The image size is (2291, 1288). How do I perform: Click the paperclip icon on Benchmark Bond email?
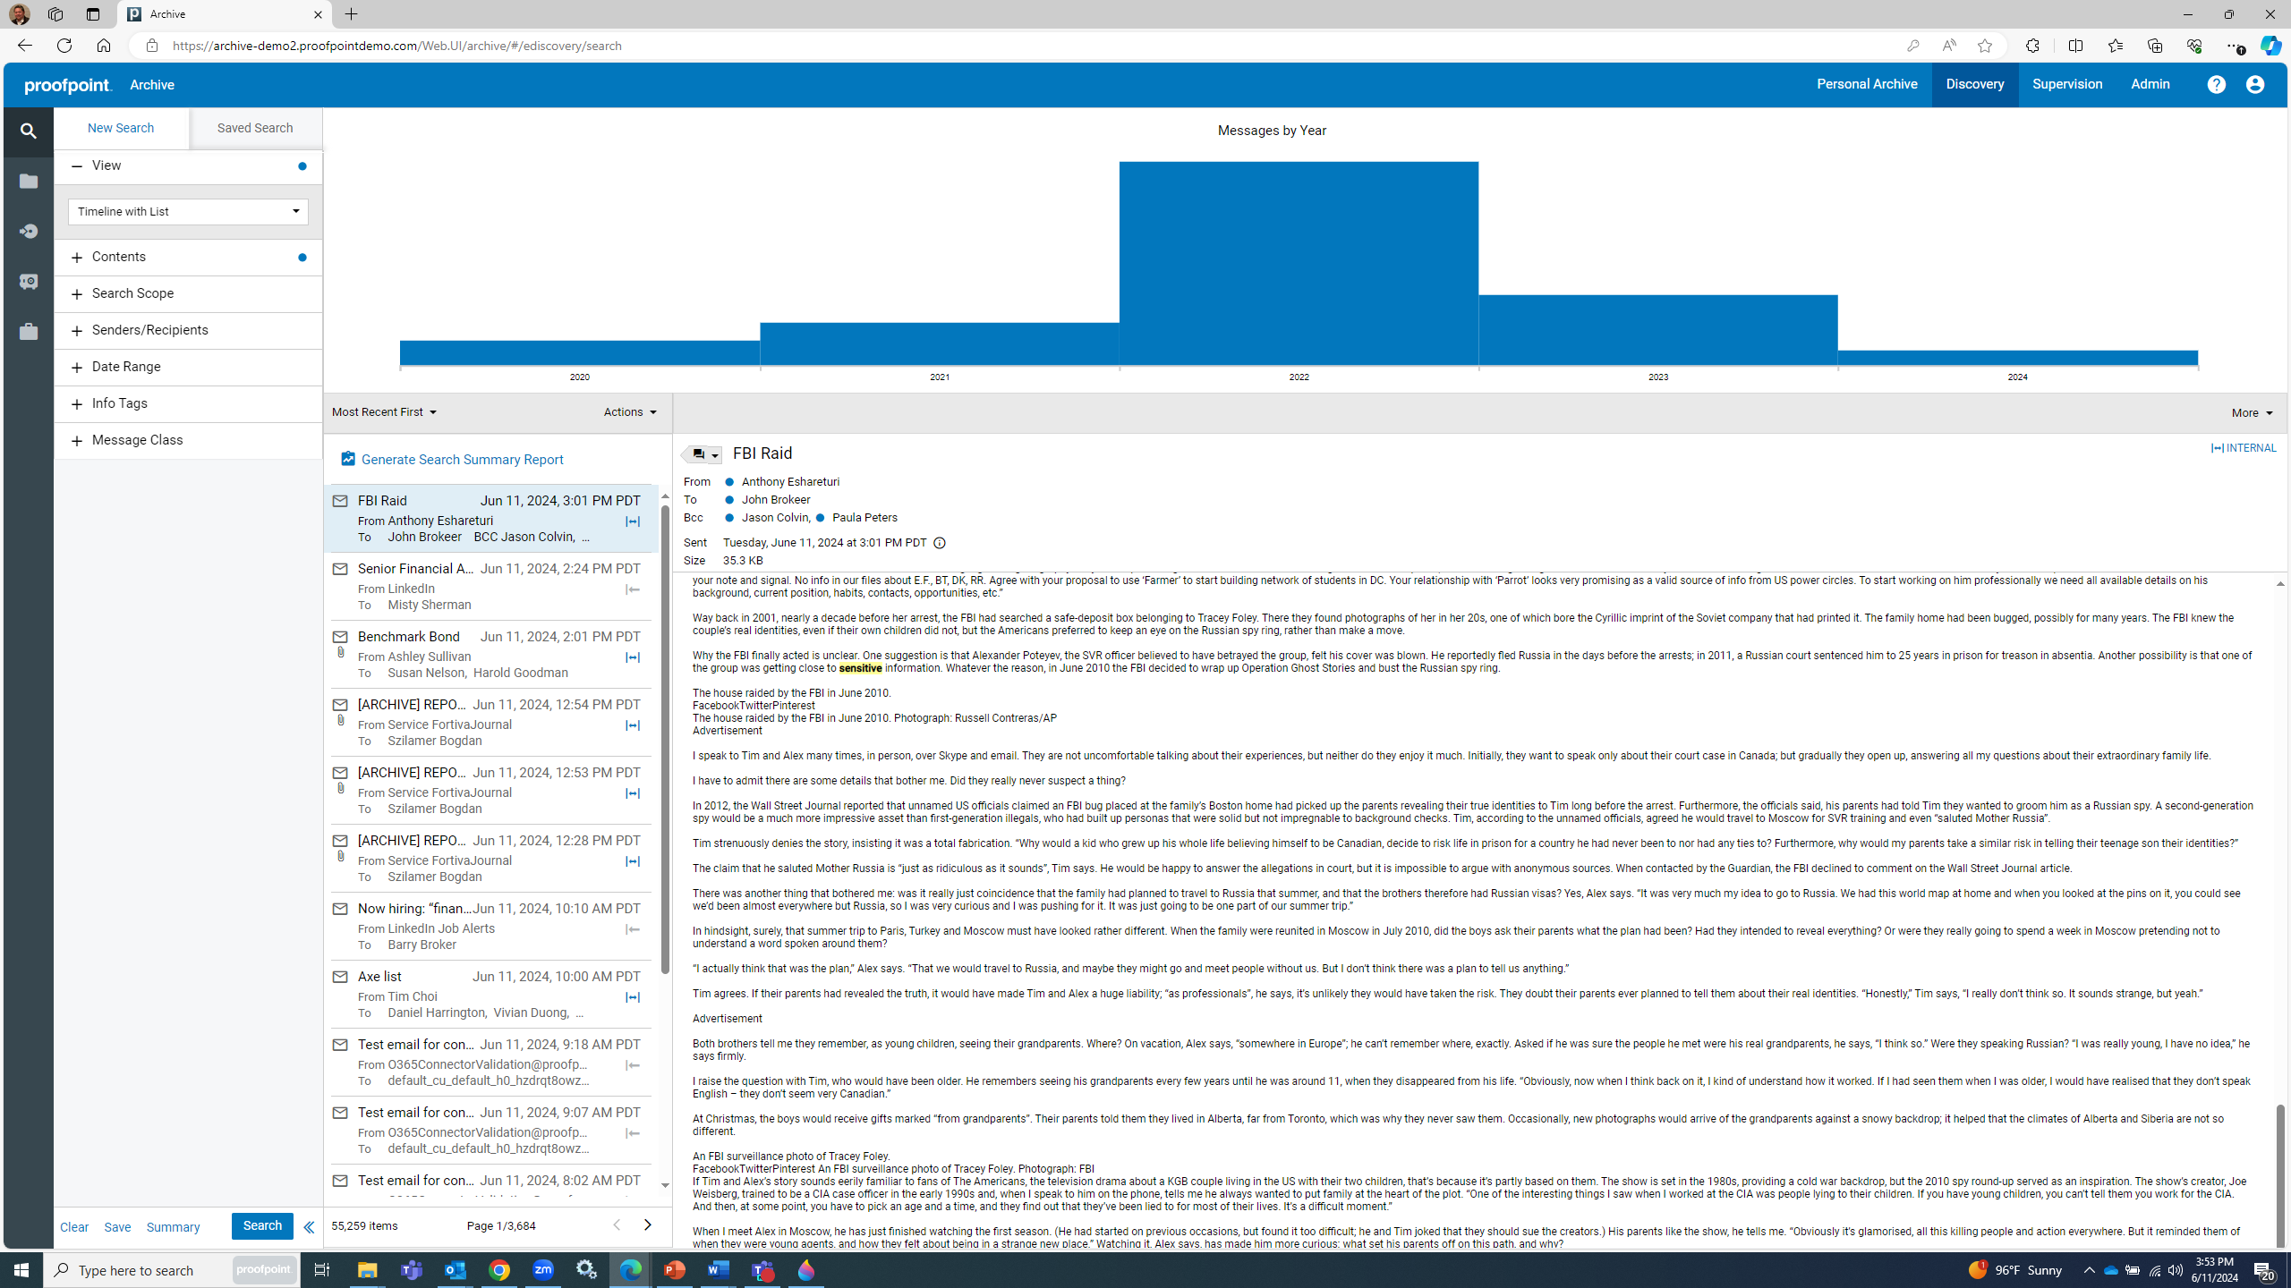(x=341, y=652)
